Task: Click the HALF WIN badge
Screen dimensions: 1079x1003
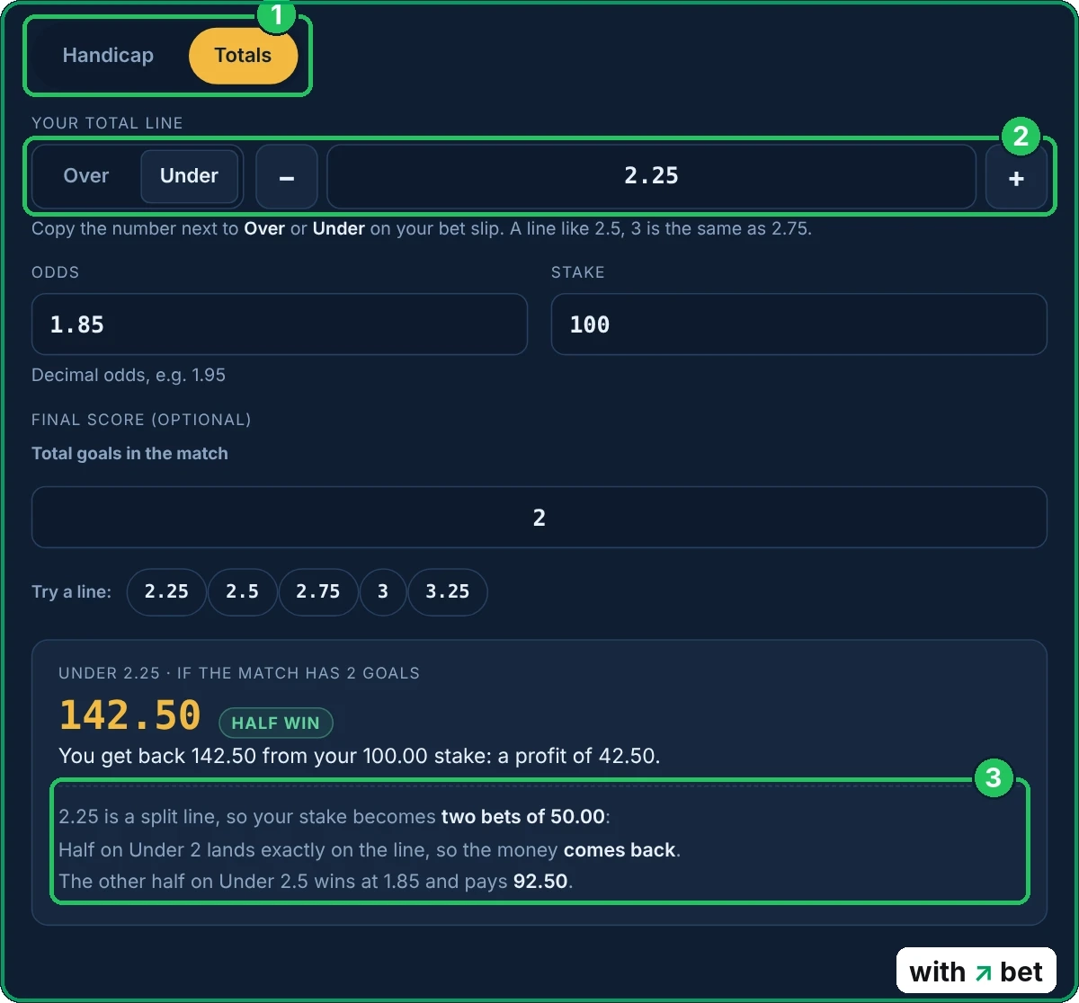Action: click(x=276, y=723)
